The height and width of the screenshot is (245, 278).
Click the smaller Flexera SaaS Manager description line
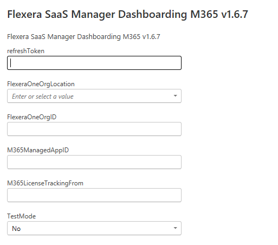tap(83, 37)
